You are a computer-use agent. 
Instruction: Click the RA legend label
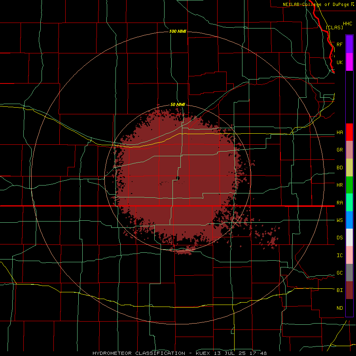click(x=339, y=203)
